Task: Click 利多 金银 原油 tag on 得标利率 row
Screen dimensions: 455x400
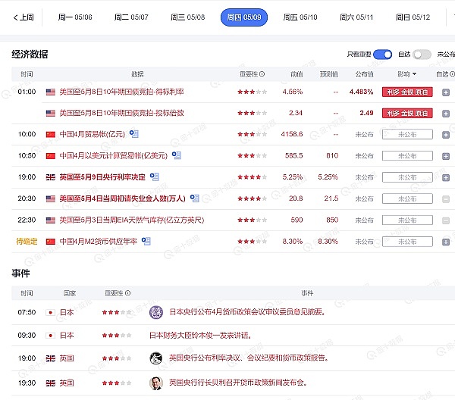Action: point(407,92)
